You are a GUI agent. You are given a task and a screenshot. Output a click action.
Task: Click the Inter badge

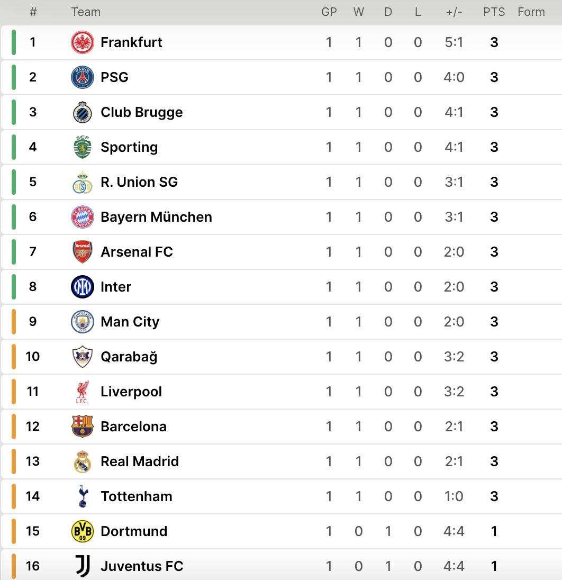tap(82, 287)
